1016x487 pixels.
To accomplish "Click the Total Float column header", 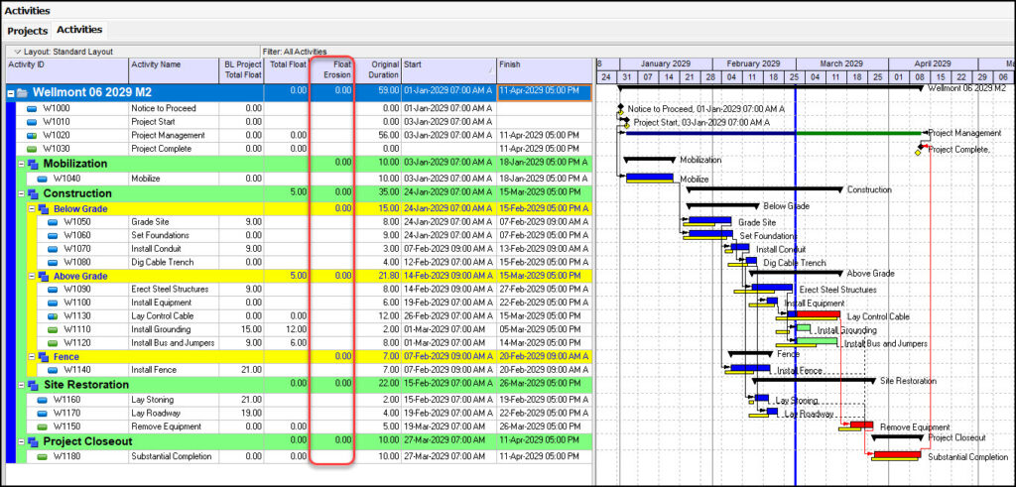I will 287,70.
